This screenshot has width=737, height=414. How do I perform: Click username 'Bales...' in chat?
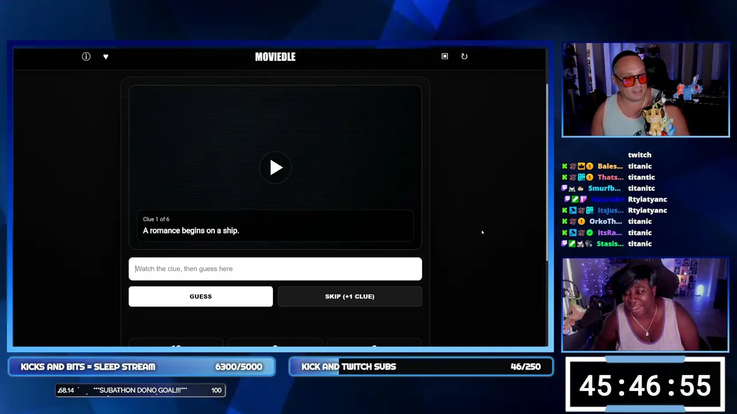610,166
